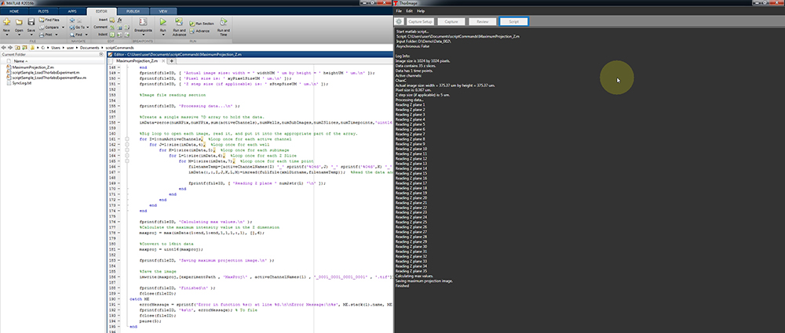Expand the Print dropdown arrow
785x333 pixels.
click(56, 35)
